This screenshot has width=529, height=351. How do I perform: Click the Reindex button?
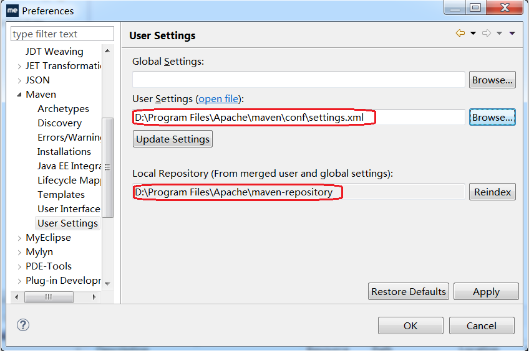click(x=492, y=192)
